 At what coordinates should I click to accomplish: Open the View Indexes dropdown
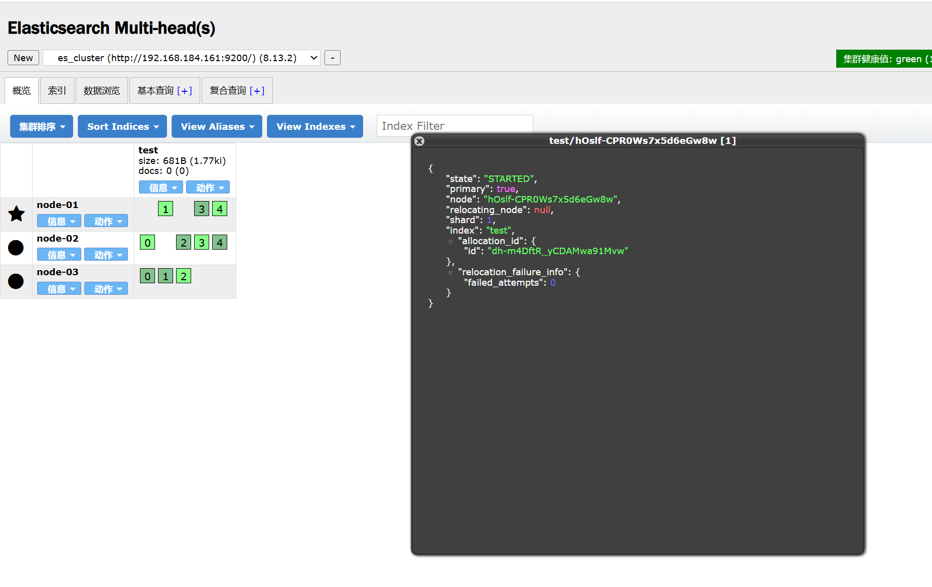pyautogui.click(x=315, y=126)
